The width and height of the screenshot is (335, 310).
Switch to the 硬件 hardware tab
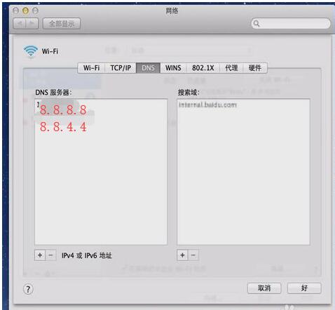[255, 68]
